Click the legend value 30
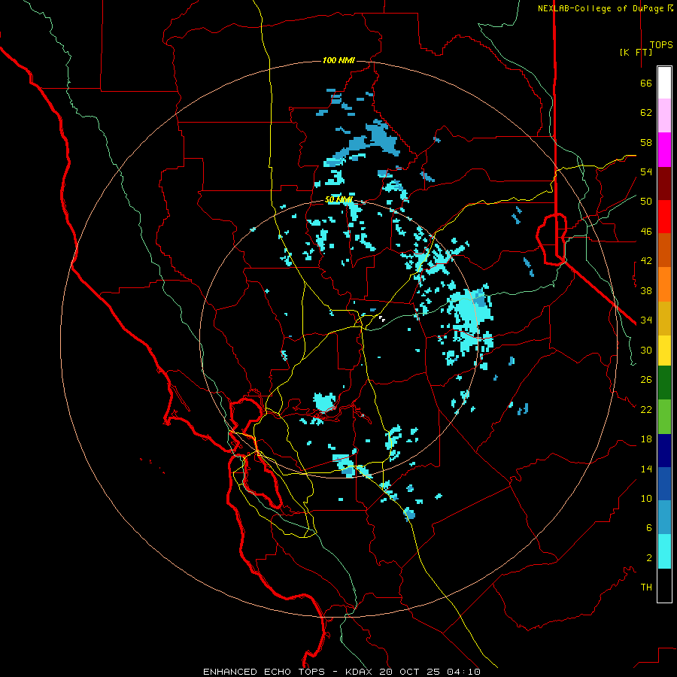 tap(646, 350)
